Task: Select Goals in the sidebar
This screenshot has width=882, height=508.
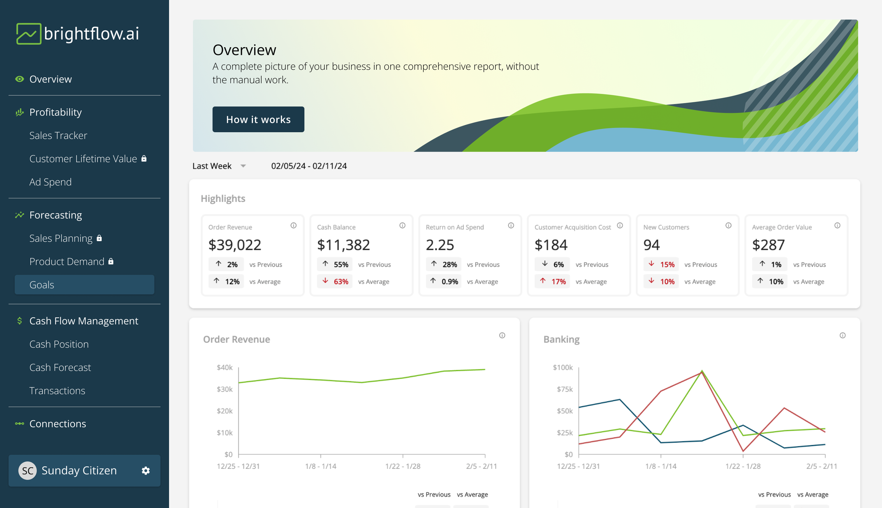Action: coord(42,285)
